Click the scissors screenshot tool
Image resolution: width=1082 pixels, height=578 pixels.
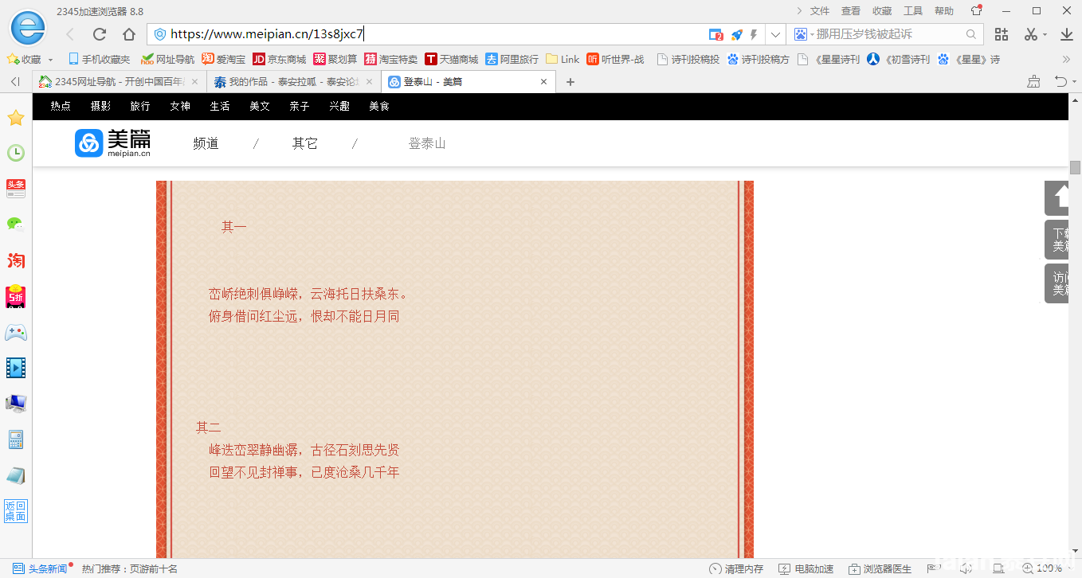click(1031, 34)
